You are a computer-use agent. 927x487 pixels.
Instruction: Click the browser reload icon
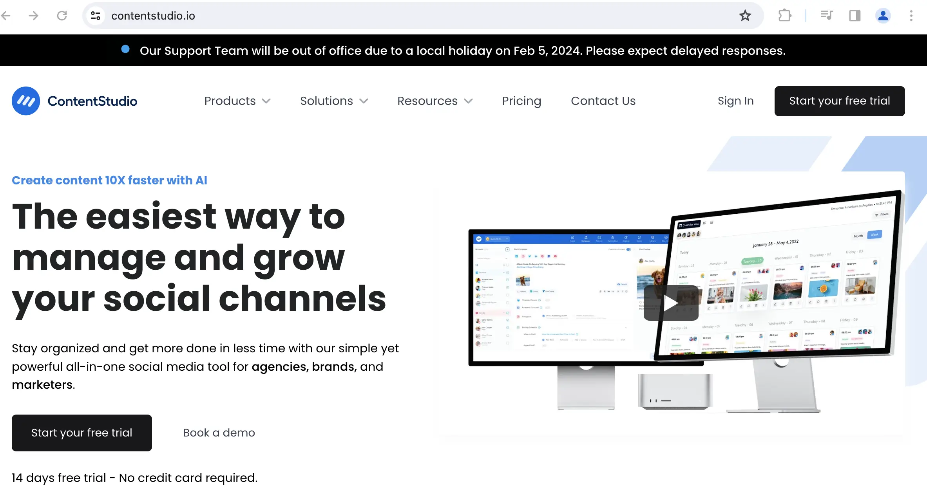point(62,16)
